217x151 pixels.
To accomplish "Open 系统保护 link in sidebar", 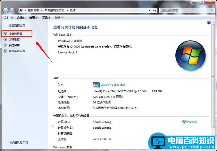I will click(14, 45).
